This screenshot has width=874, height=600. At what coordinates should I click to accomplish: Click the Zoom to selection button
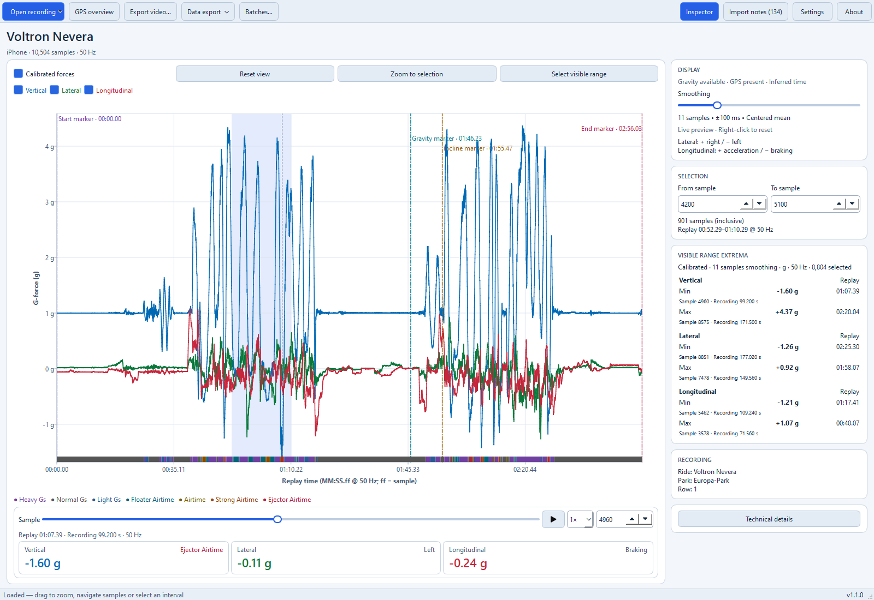click(x=417, y=74)
